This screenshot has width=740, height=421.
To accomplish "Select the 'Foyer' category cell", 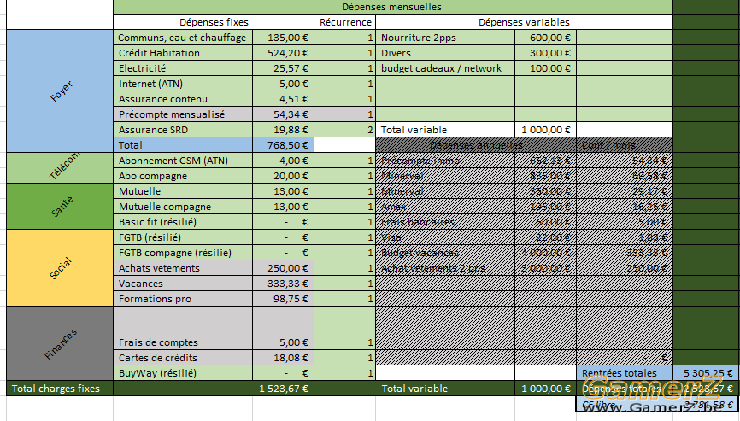I will 60,91.
